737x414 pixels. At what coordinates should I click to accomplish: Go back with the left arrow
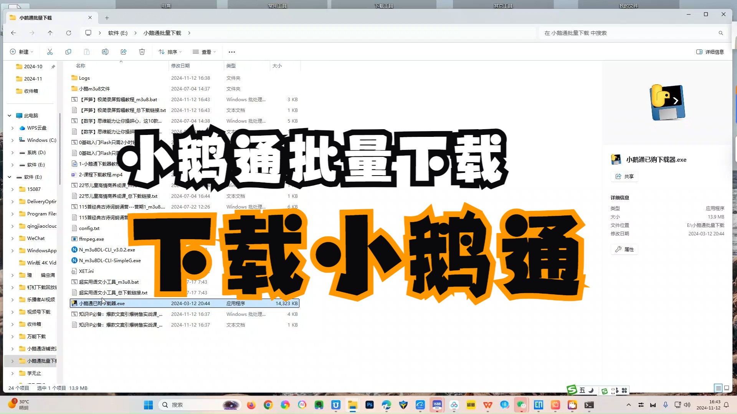(x=13, y=33)
